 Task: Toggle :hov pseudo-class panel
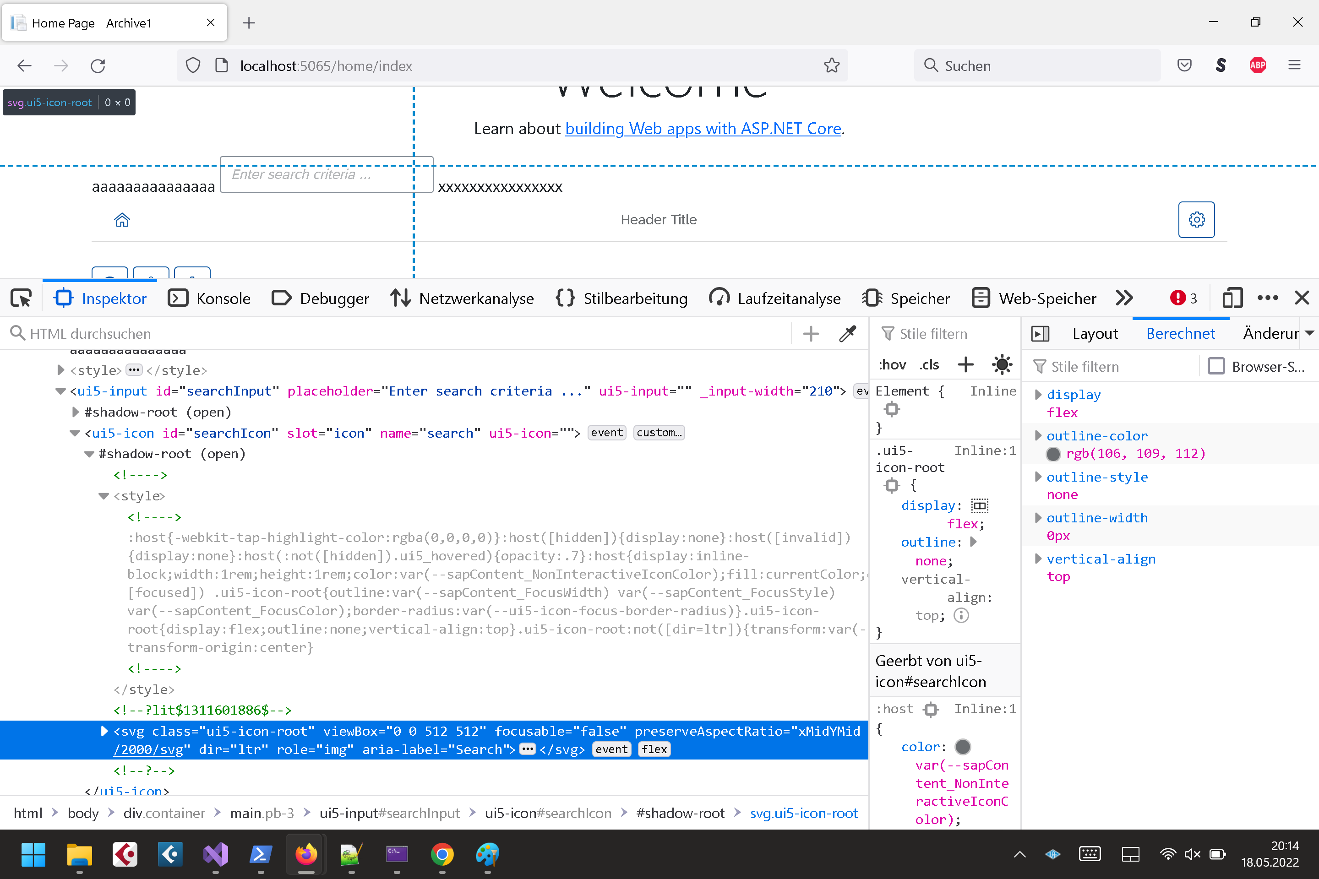point(892,364)
